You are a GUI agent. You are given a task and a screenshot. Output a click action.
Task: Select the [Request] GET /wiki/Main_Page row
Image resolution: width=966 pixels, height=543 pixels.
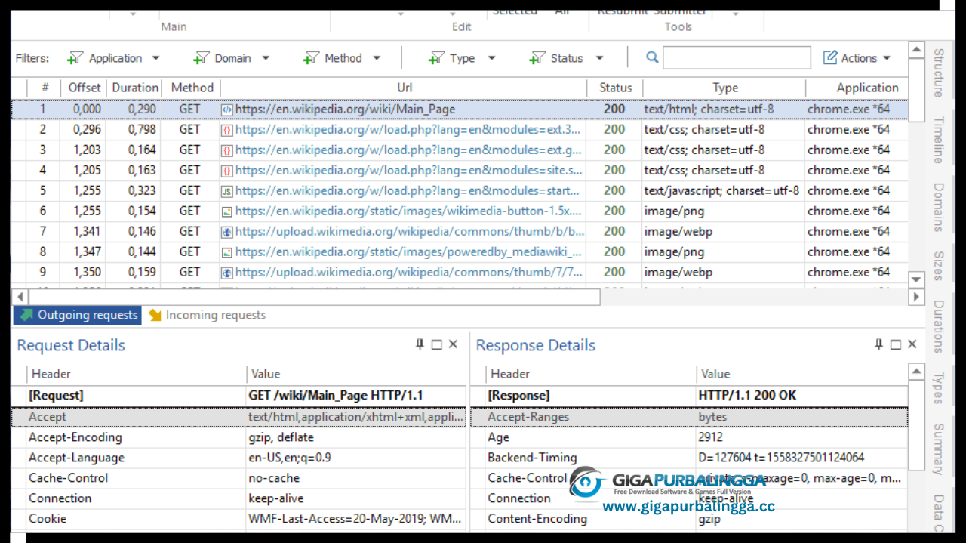(x=239, y=396)
